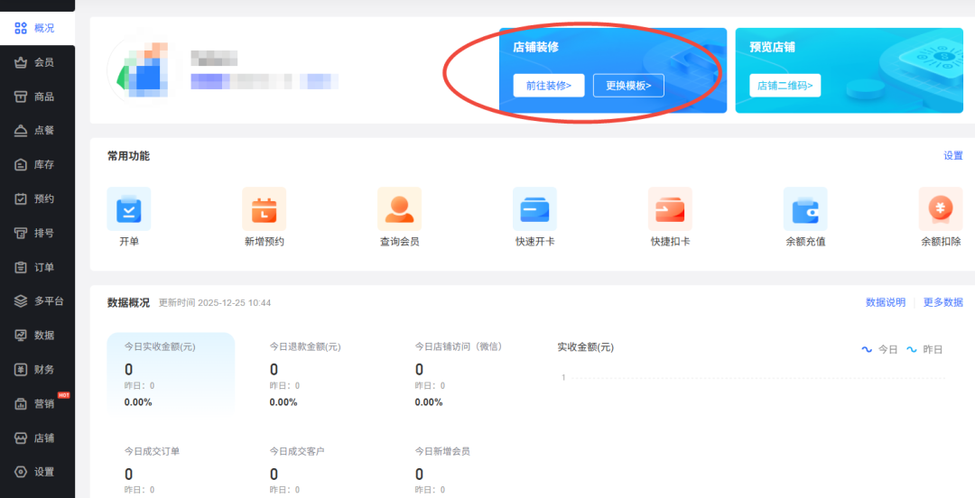Toggle the 昨日 chart legend
Viewport: 975px width, 498px height.
point(925,349)
